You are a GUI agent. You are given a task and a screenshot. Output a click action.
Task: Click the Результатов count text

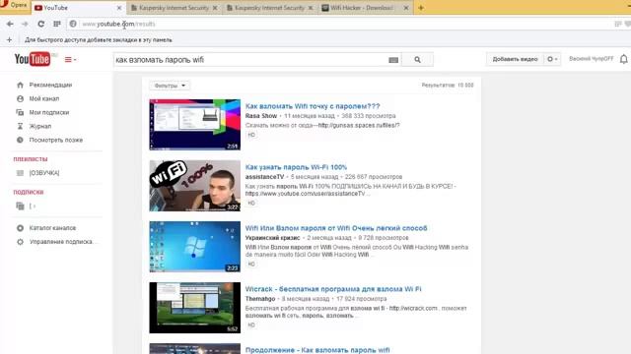[x=448, y=86]
